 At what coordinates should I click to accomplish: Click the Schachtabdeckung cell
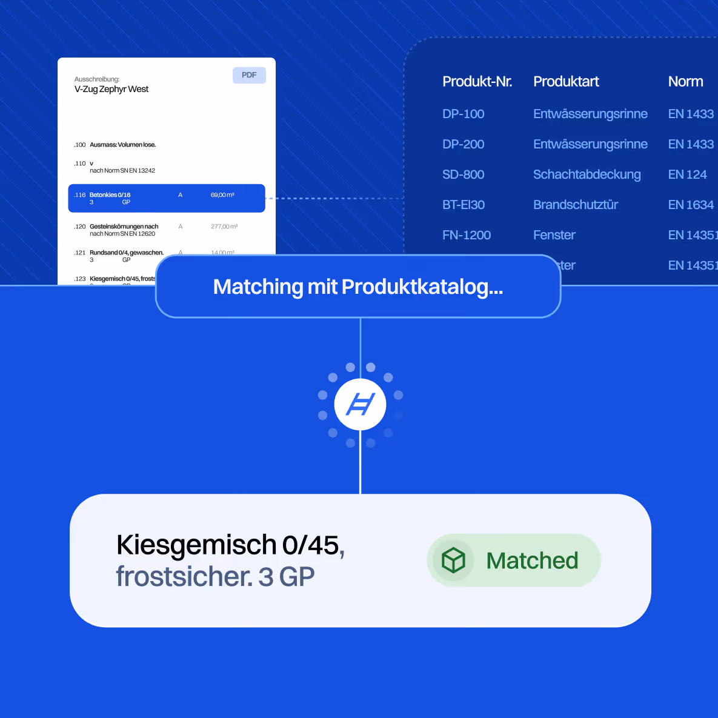click(x=587, y=175)
